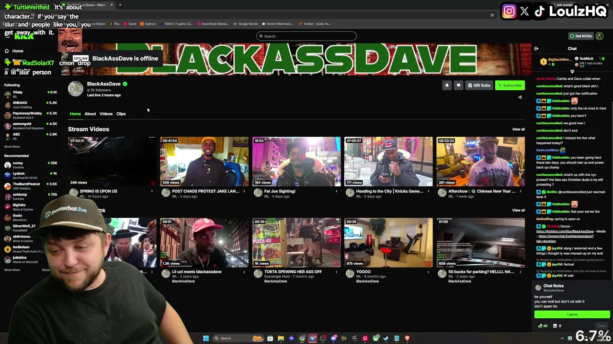
Task: Click the share icon below Subscribe
Action: coord(520,97)
